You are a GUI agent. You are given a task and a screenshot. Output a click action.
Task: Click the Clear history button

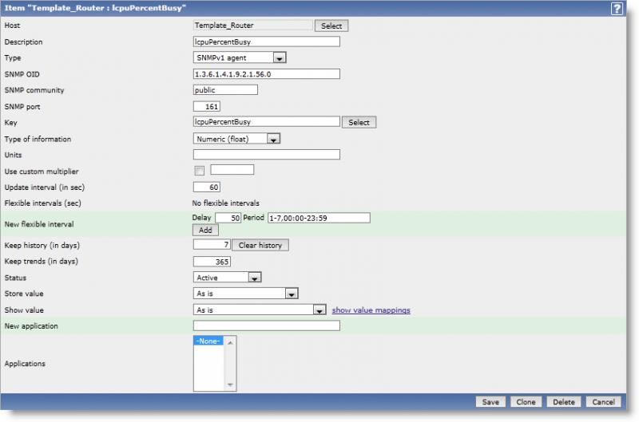tap(260, 245)
